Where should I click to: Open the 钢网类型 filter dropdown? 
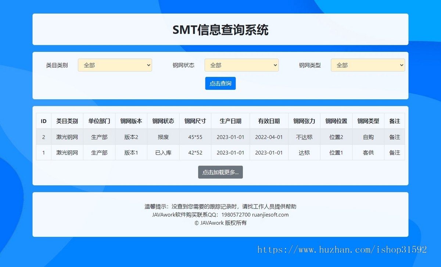point(368,65)
